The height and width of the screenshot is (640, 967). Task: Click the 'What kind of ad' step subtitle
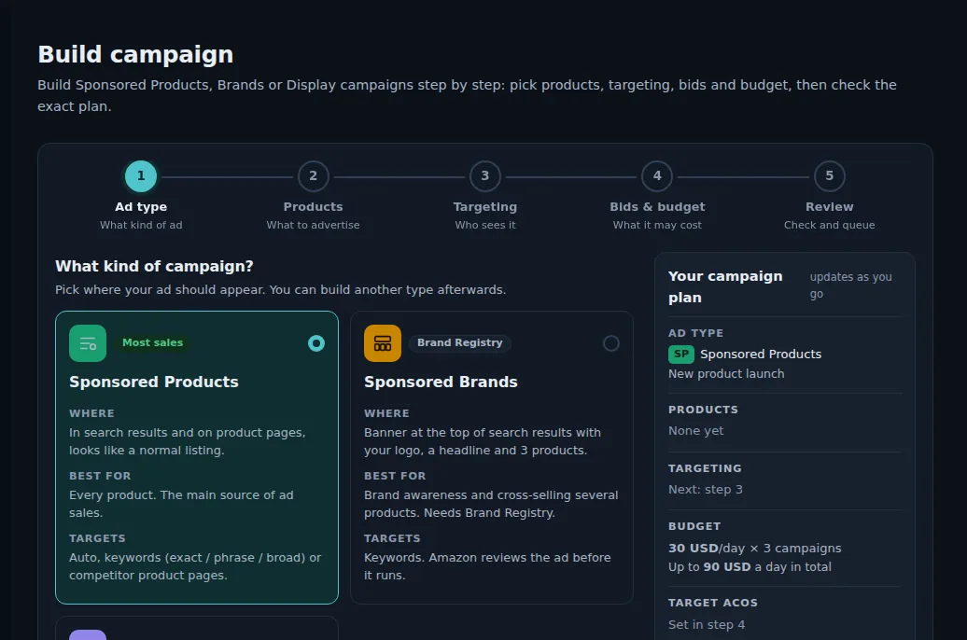point(141,225)
